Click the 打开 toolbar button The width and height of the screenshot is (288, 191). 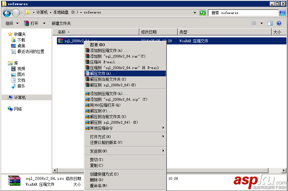pyautogui.click(x=31, y=23)
